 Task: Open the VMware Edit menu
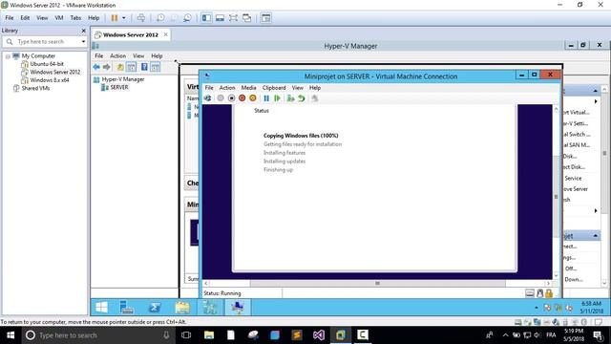25,18
